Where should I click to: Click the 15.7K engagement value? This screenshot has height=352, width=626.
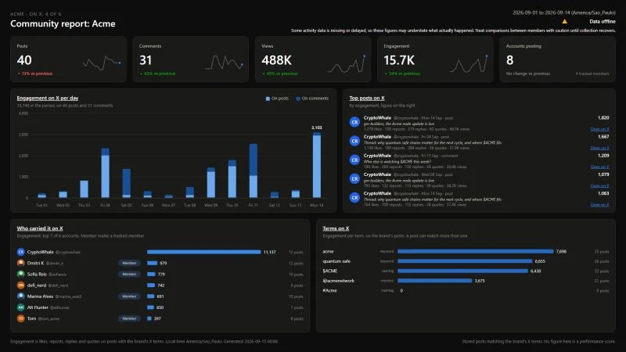pos(399,60)
